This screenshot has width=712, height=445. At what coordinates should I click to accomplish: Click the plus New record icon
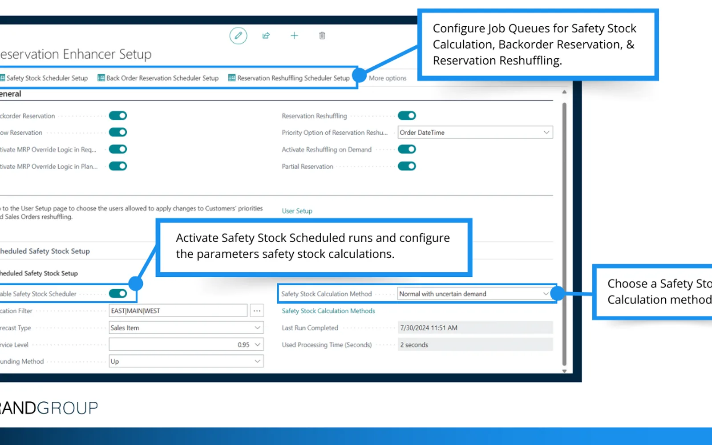click(294, 36)
